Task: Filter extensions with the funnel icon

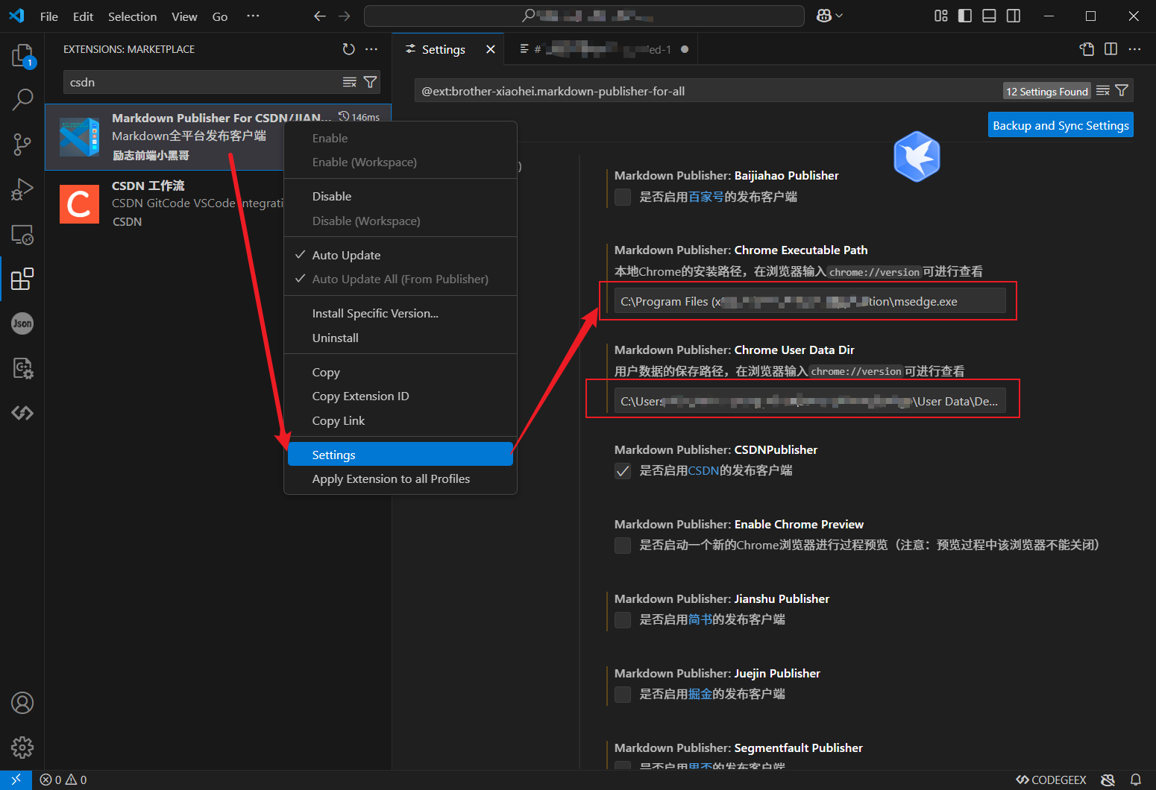Action: (370, 82)
